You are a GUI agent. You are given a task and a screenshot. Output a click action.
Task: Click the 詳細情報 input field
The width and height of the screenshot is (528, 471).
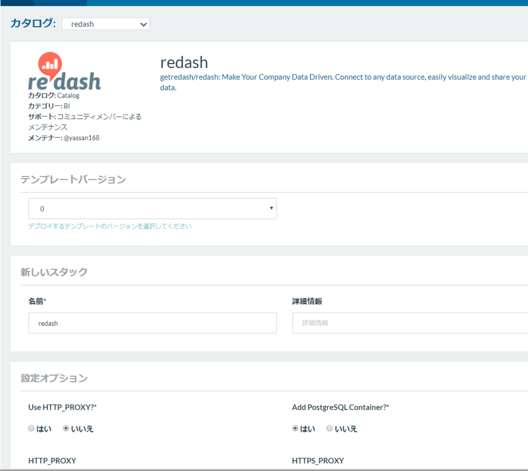(410, 323)
